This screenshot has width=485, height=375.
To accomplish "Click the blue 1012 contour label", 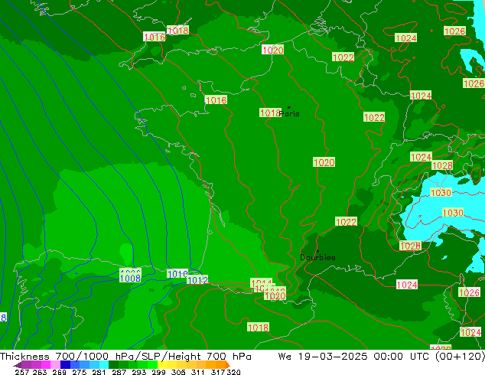I will pos(197,280).
